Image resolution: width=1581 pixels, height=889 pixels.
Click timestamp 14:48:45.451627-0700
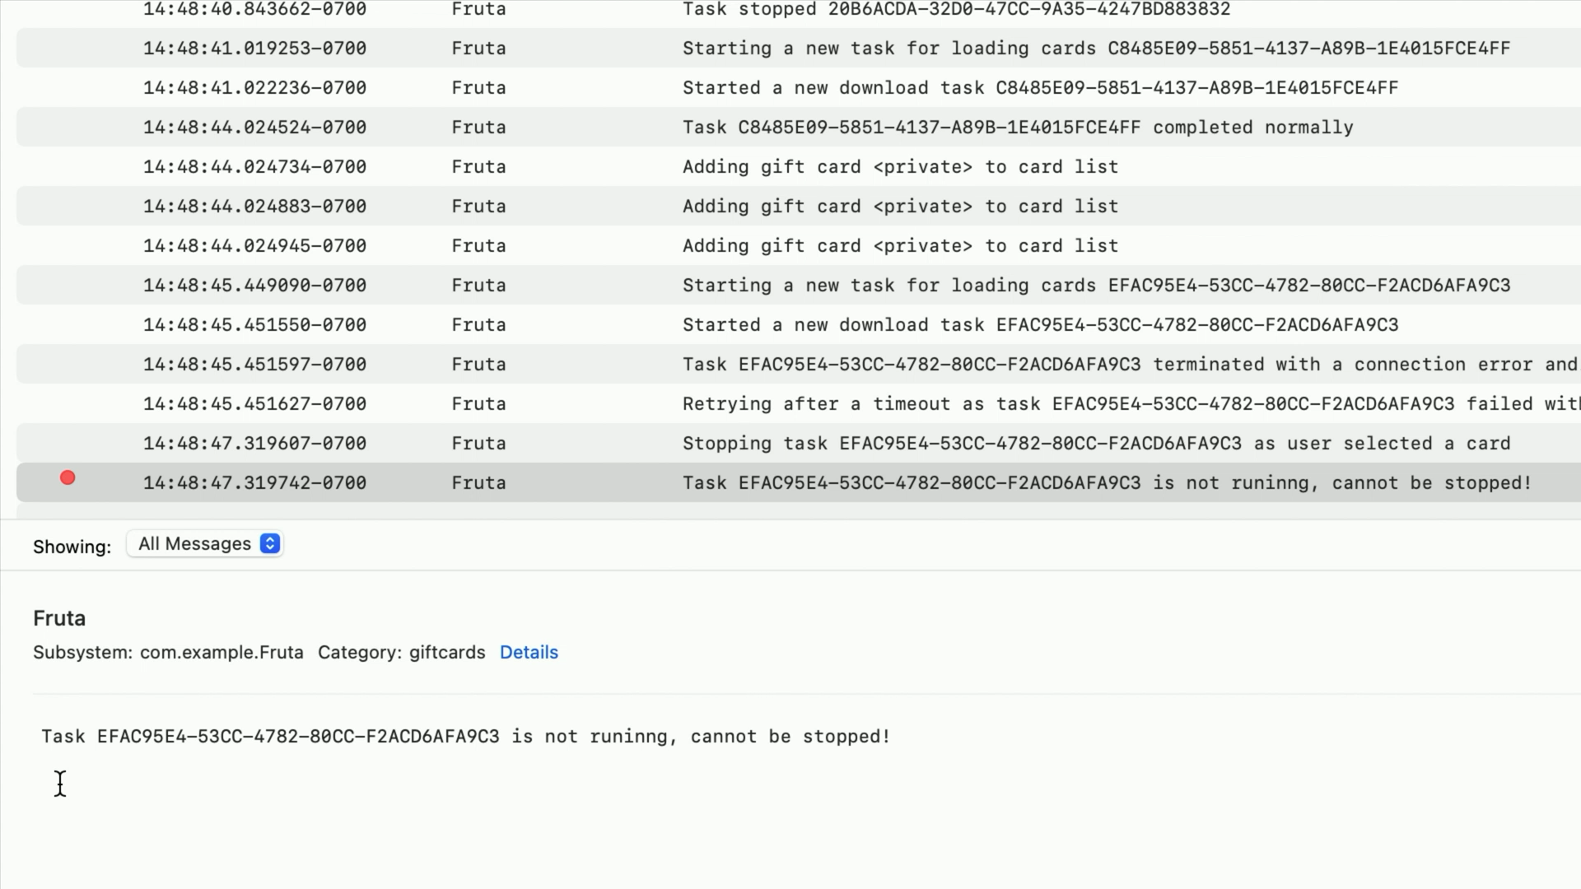click(254, 403)
